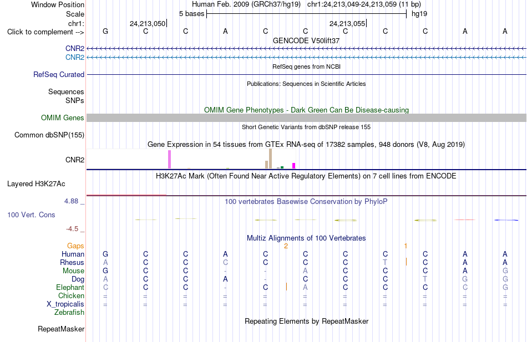Screen dimensions: 527x342
Task: Click the gray OMIM Genes bar
Action: (x=307, y=118)
